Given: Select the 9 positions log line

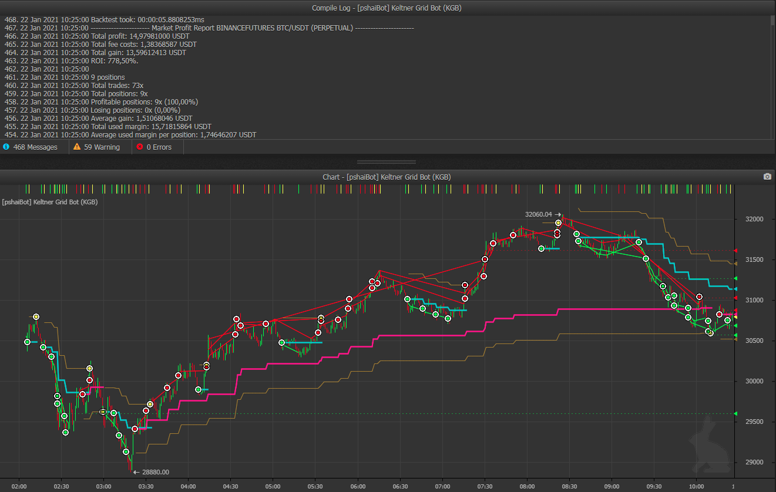Looking at the screenshot, I should tap(64, 77).
